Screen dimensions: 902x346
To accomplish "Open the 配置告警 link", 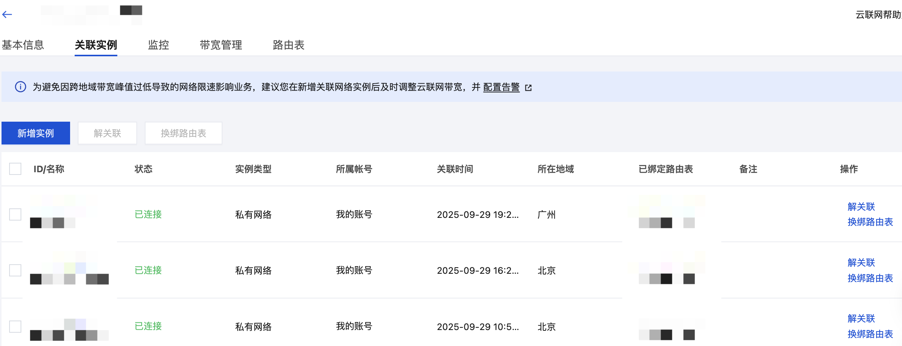I will tap(501, 87).
